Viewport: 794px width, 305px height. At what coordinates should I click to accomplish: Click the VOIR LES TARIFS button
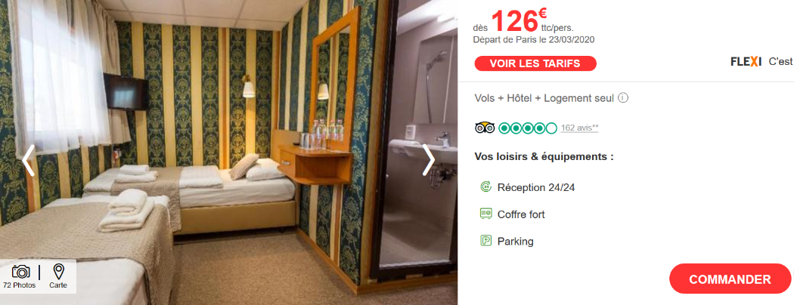click(x=535, y=63)
